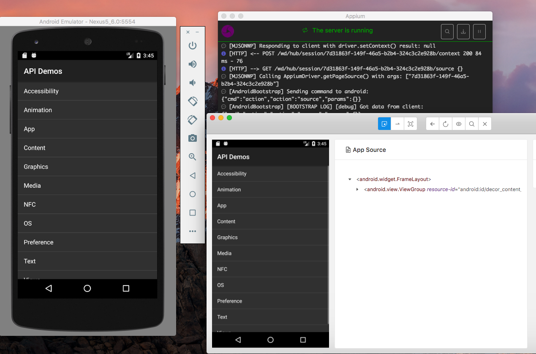Open Appium server inspector search icon
Image resolution: width=536 pixels, height=354 pixels.
point(447,32)
